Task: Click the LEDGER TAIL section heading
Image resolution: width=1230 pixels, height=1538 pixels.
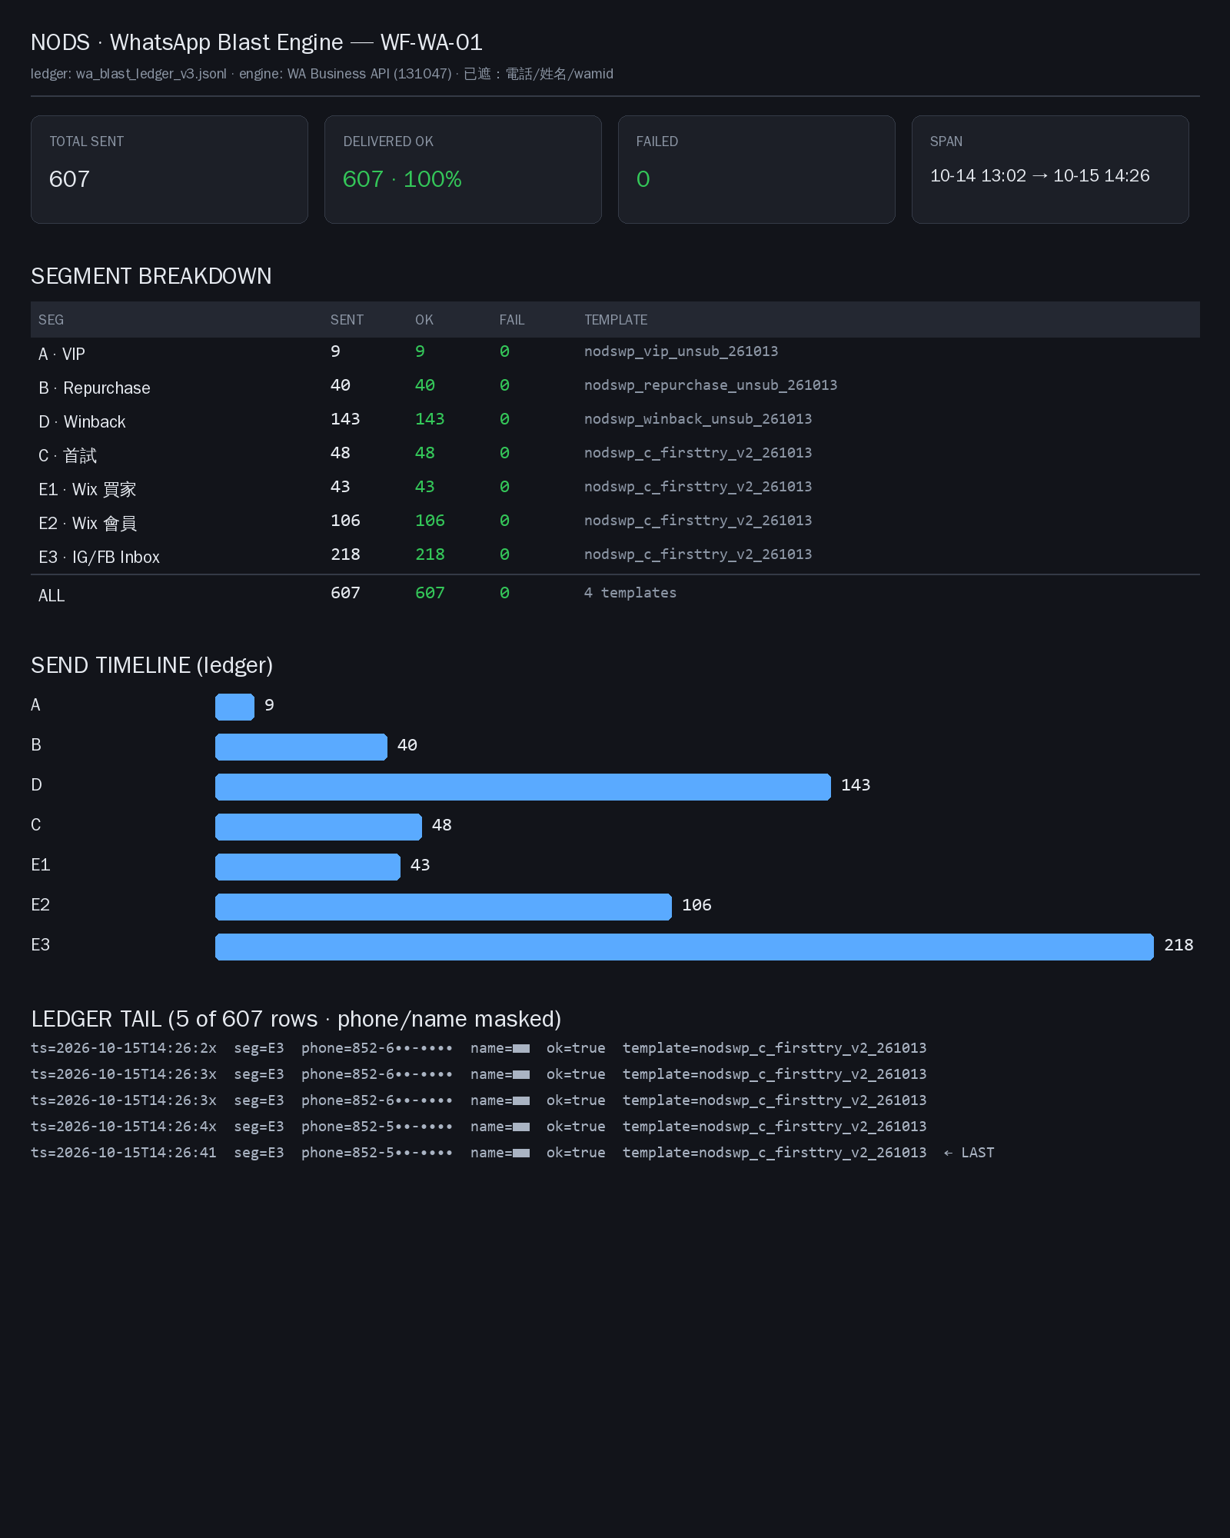Action: [296, 1019]
